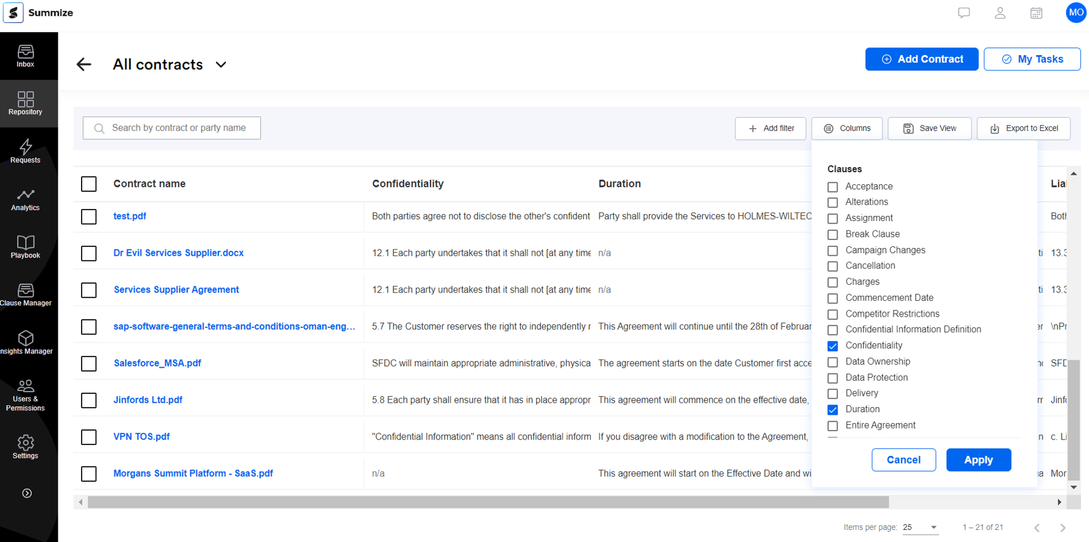Open Jinfords Ltd.pdf contract link
1089x542 pixels.
coord(148,400)
